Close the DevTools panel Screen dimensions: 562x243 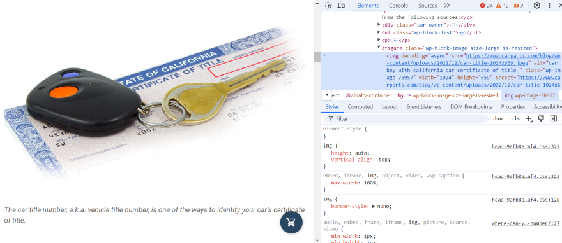tap(560, 5)
